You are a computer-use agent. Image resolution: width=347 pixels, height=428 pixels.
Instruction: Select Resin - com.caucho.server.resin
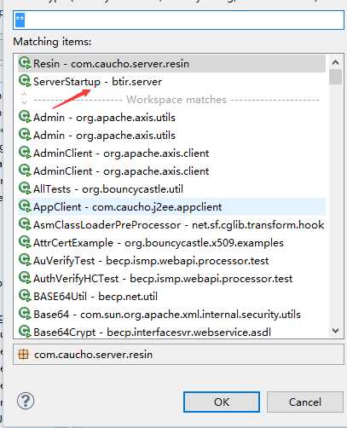point(171,63)
